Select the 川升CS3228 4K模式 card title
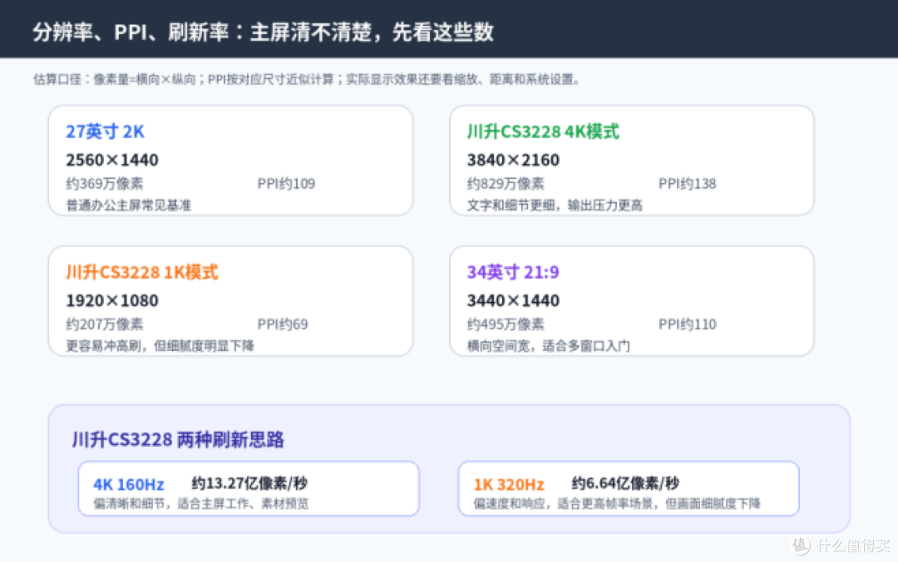898x564 pixels. (x=543, y=131)
